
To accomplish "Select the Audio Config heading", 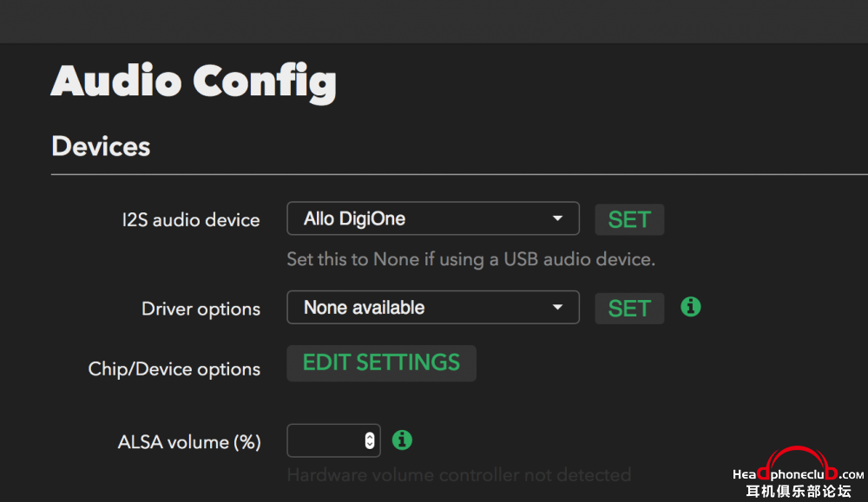I will pos(194,81).
